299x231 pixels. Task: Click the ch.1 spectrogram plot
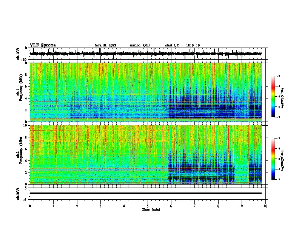146,92
